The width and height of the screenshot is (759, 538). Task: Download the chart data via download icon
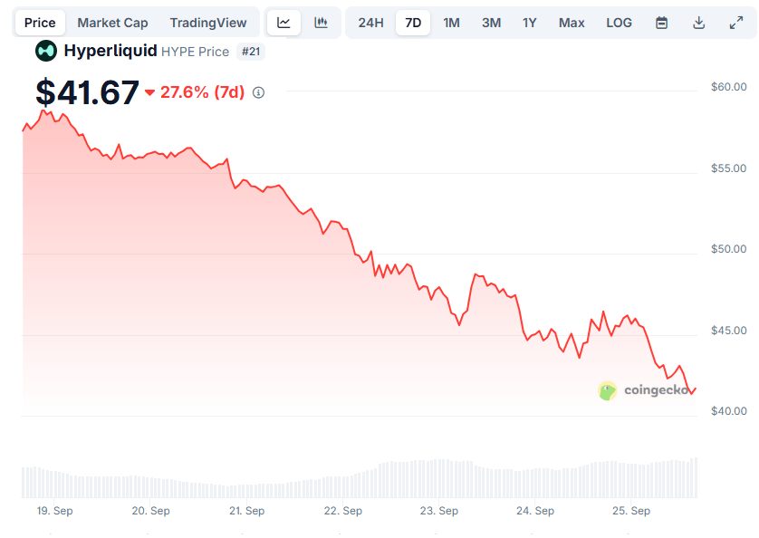click(x=698, y=22)
